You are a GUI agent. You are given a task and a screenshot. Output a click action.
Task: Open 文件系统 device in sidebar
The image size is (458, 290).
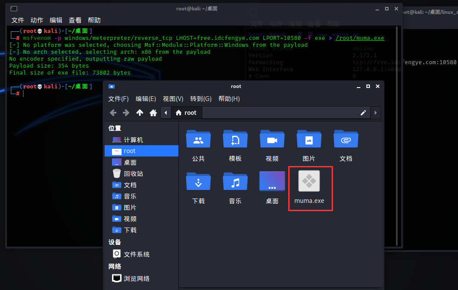pyautogui.click(x=142, y=254)
